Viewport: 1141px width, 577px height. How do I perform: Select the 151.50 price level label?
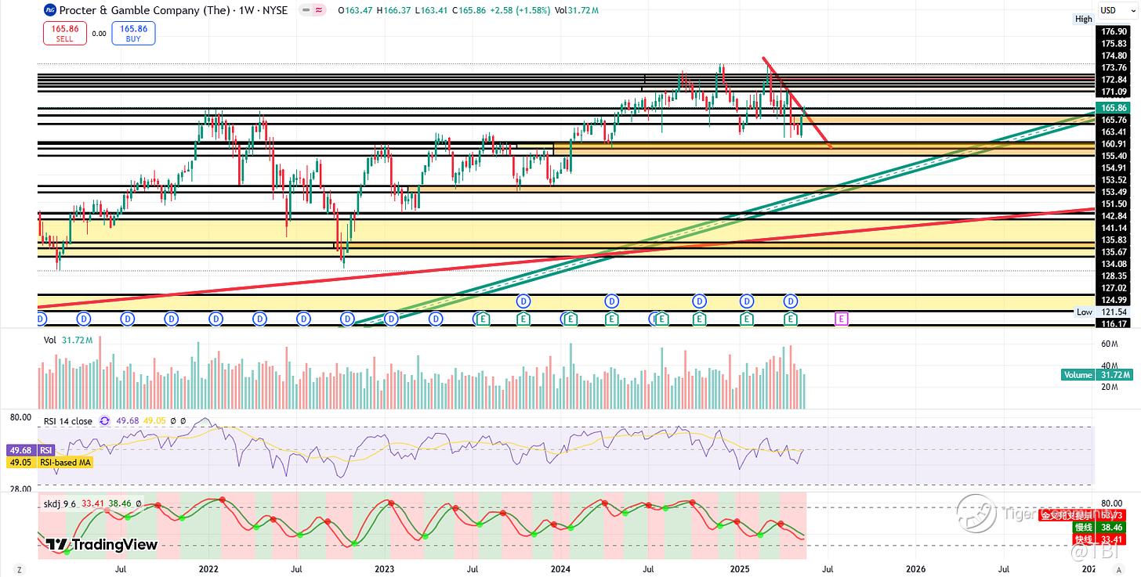(x=1114, y=204)
